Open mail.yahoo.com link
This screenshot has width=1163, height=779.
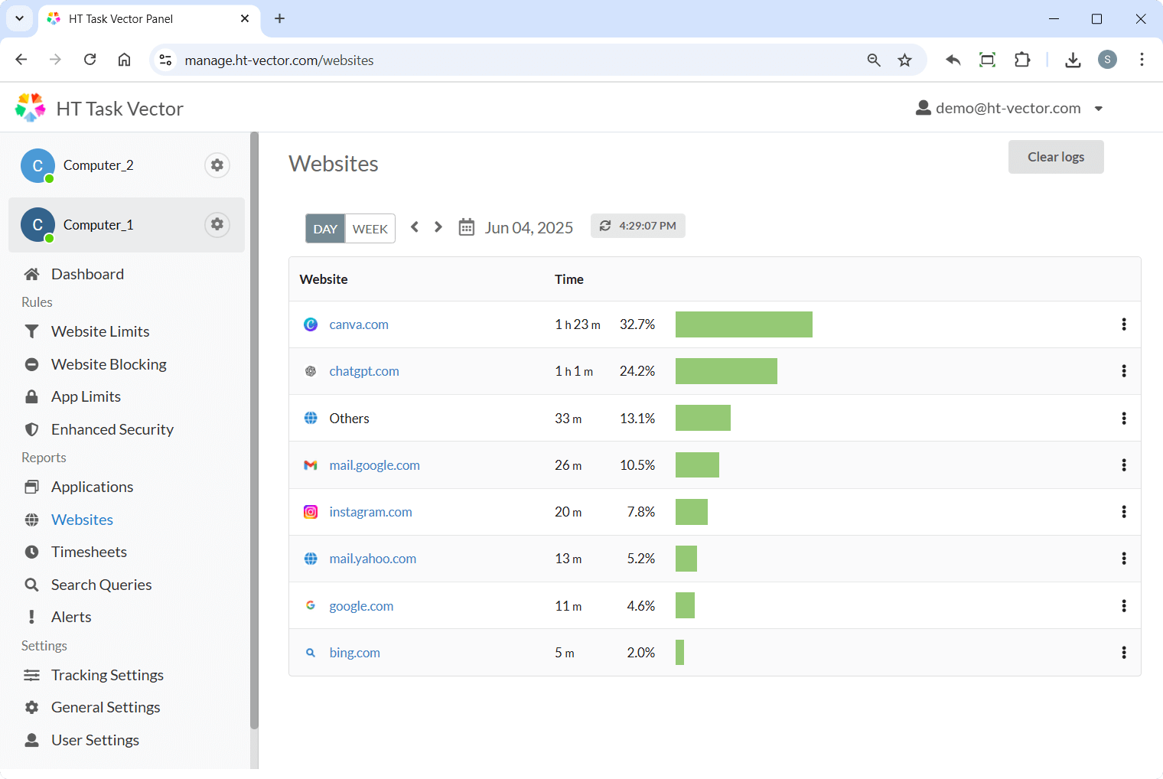[373, 559]
